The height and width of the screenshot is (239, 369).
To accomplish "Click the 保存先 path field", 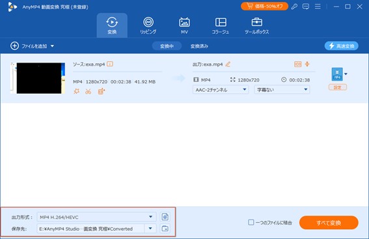I will (90, 229).
